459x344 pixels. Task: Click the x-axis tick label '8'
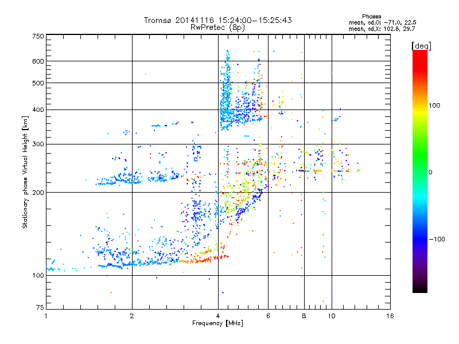(x=304, y=316)
